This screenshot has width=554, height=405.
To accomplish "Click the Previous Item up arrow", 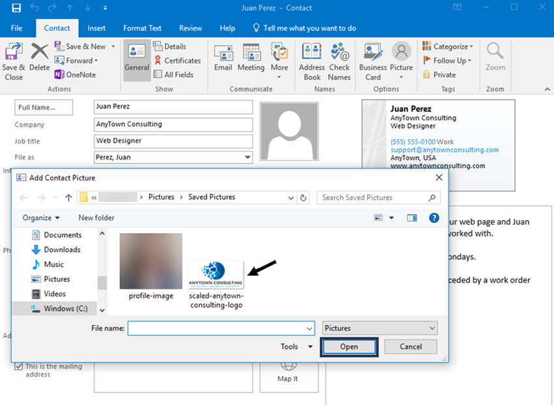I will tap(70, 8).
